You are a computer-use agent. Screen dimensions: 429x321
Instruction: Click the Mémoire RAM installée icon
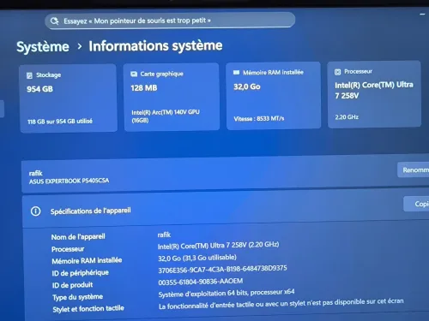pyautogui.click(x=236, y=73)
